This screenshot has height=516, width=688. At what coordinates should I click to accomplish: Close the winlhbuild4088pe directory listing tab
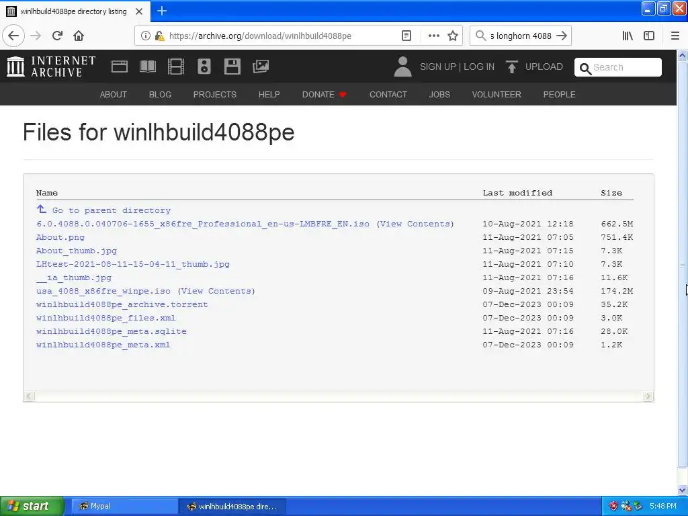coord(139,11)
